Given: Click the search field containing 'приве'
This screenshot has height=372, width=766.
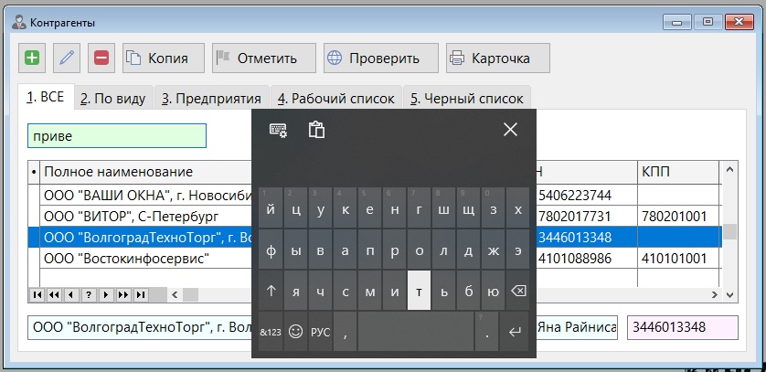Looking at the screenshot, I should pyautogui.click(x=116, y=136).
